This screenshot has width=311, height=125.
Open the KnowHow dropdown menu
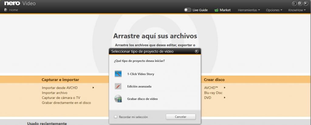tap(297, 10)
